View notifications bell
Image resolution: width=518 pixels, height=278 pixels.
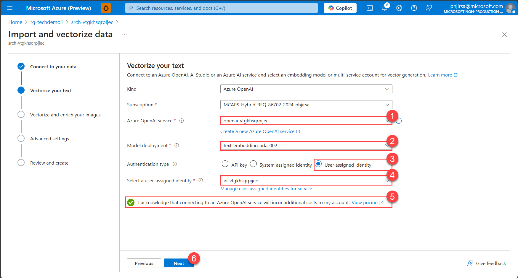pos(384,8)
